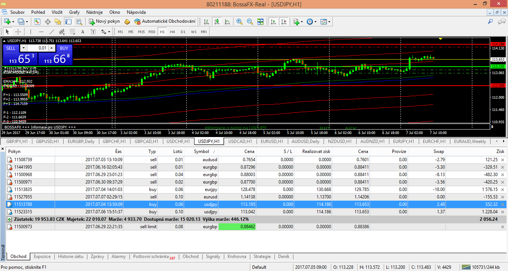The width and height of the screenshot is (508, 271).
Task: Switch chart to candlesticks
Action: [x=216, y=22]
